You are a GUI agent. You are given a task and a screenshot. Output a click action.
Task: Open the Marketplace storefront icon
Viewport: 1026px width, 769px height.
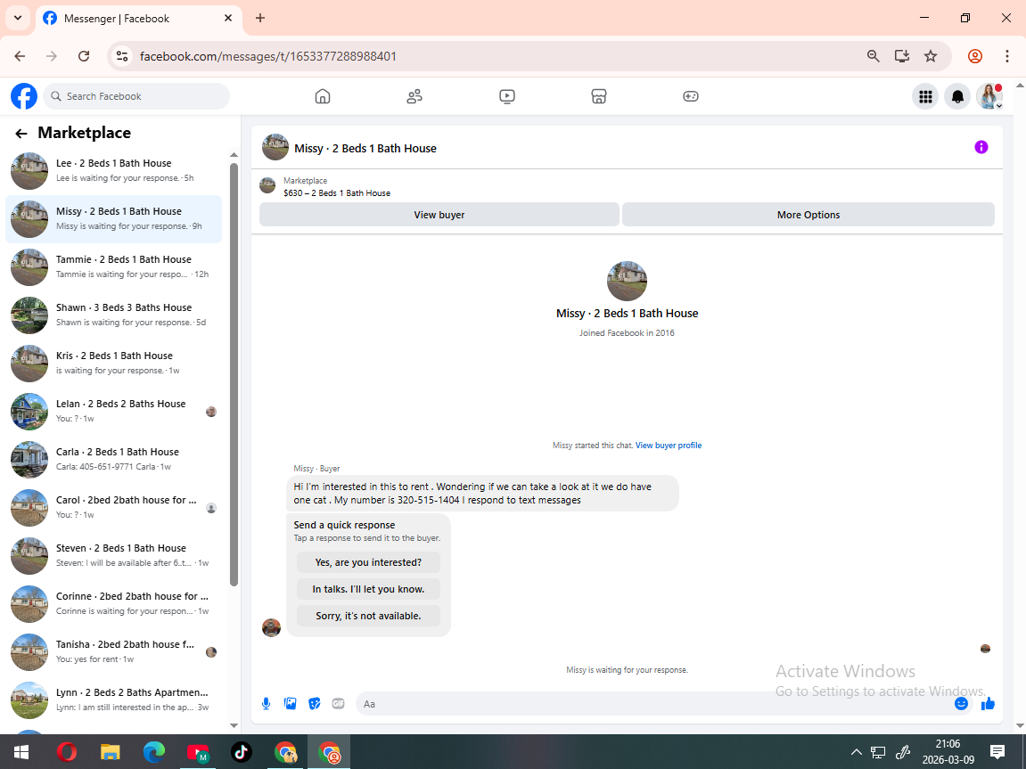599,96
